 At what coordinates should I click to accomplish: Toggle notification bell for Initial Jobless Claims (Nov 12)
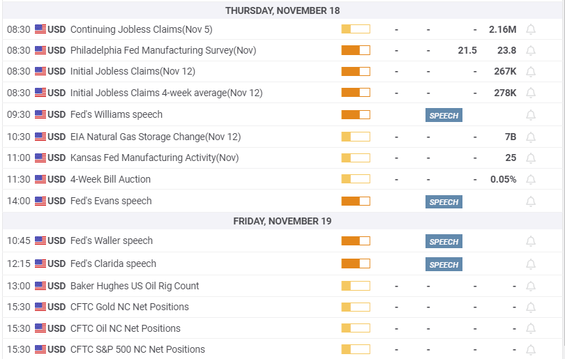coord(531,72)
